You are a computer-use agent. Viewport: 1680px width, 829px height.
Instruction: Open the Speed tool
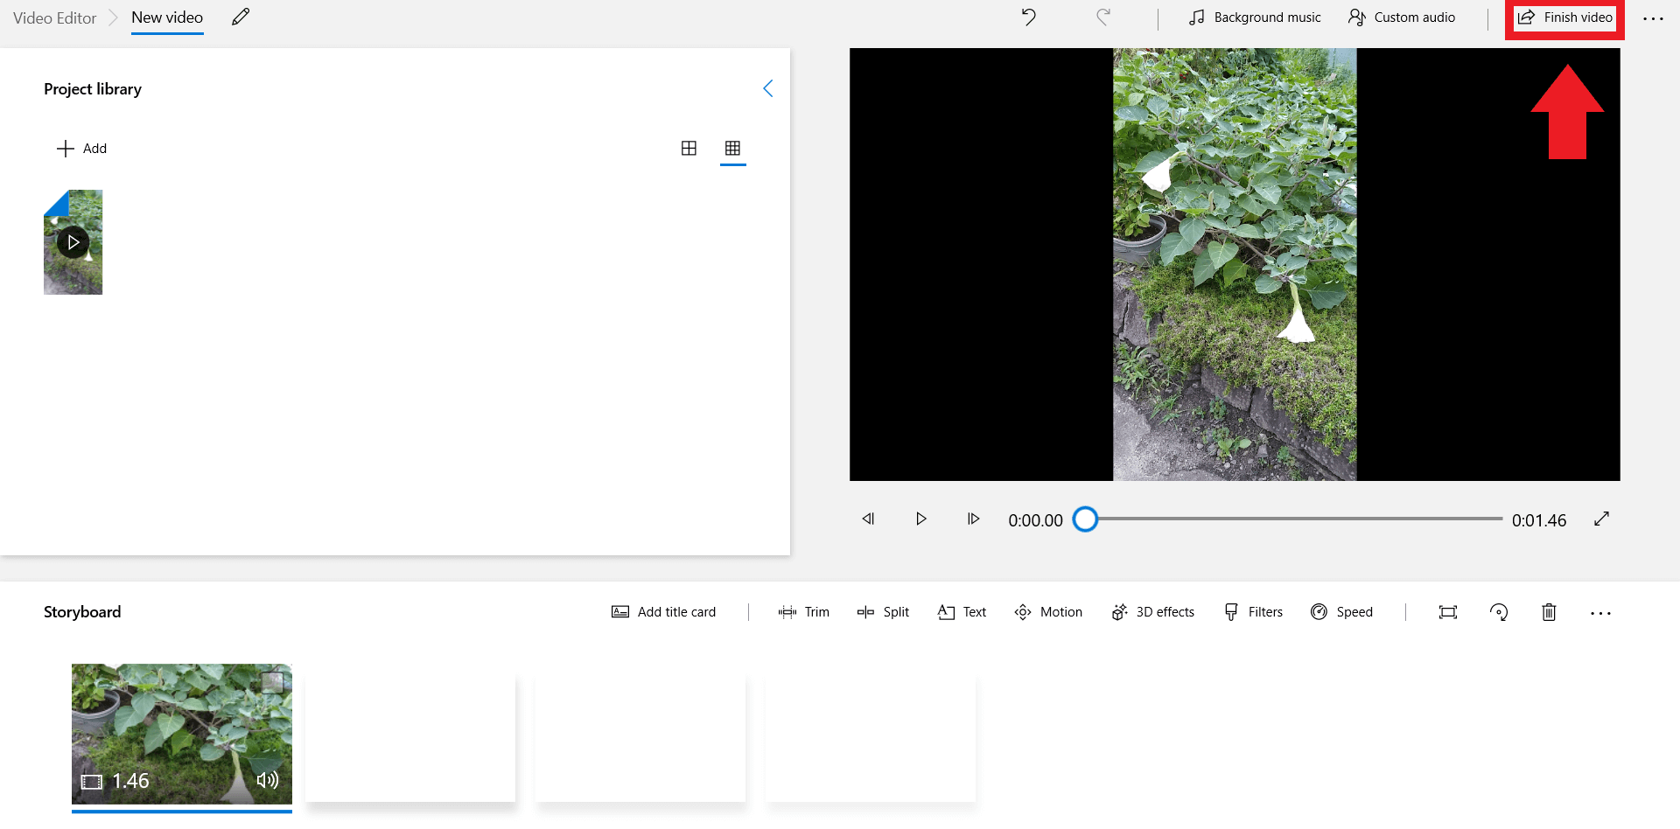[x=1342, y=612]
